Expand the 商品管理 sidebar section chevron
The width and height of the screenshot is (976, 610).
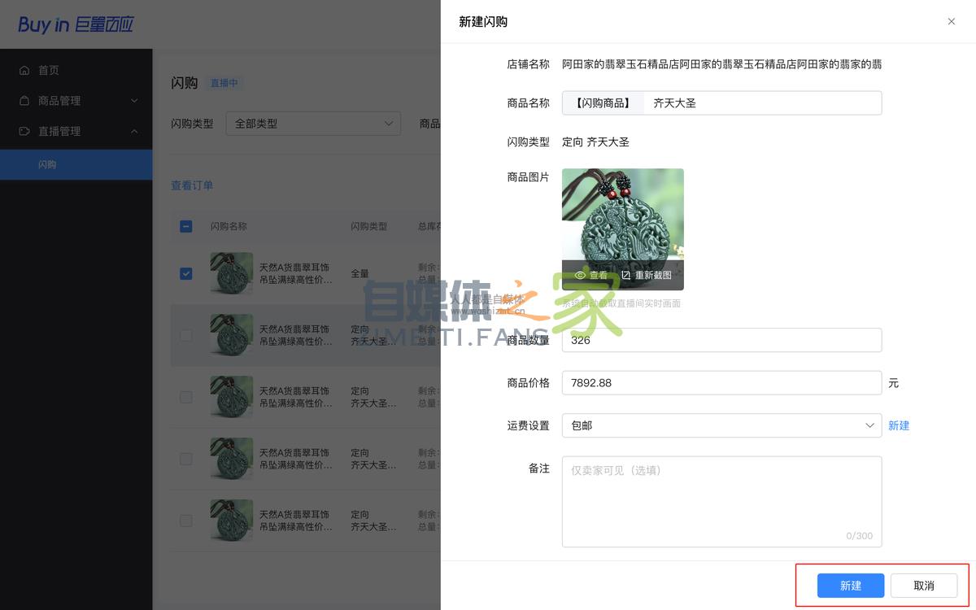[x=135, y=100]
